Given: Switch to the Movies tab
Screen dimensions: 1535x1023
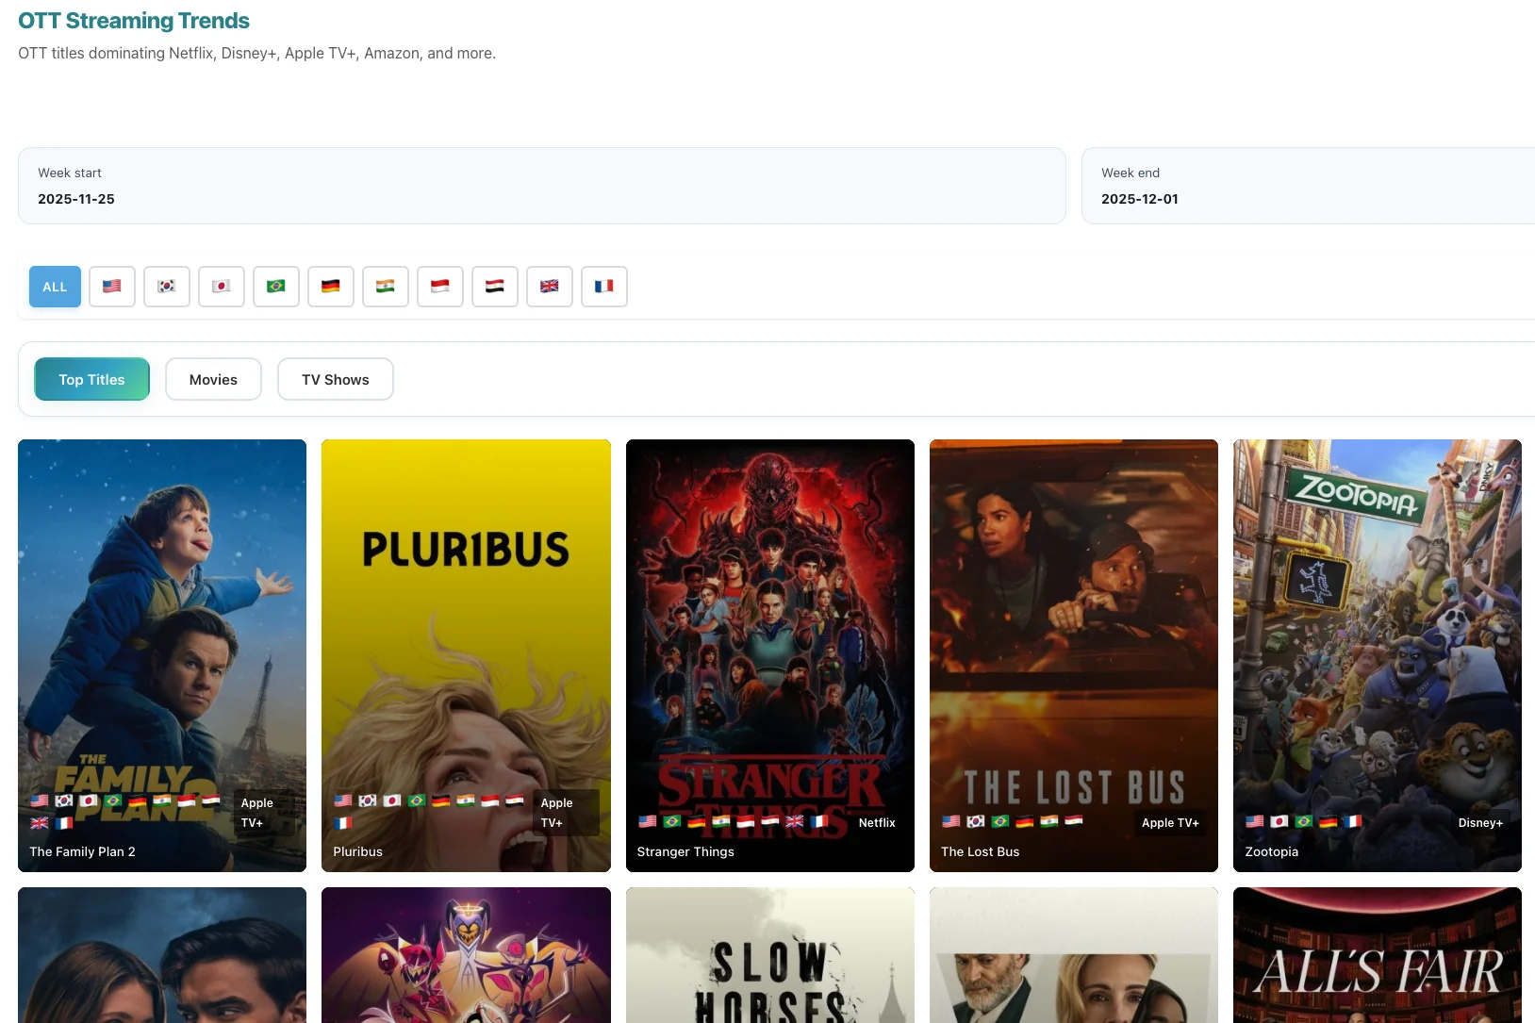Looking at the screenshot, I should pos(213,379).
